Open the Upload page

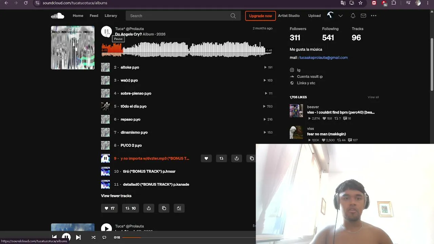314,16
